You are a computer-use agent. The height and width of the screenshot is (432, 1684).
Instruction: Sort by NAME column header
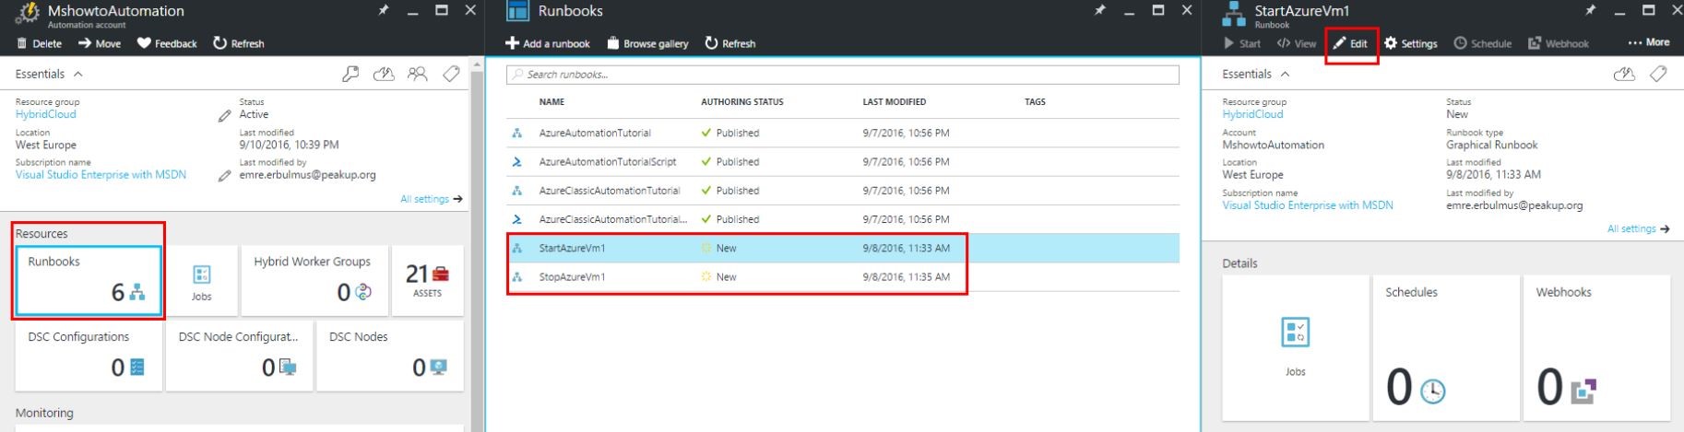click(551, 102)
